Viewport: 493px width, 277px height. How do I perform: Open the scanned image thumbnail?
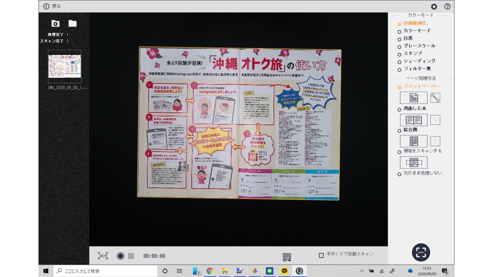tap(65, 66)
